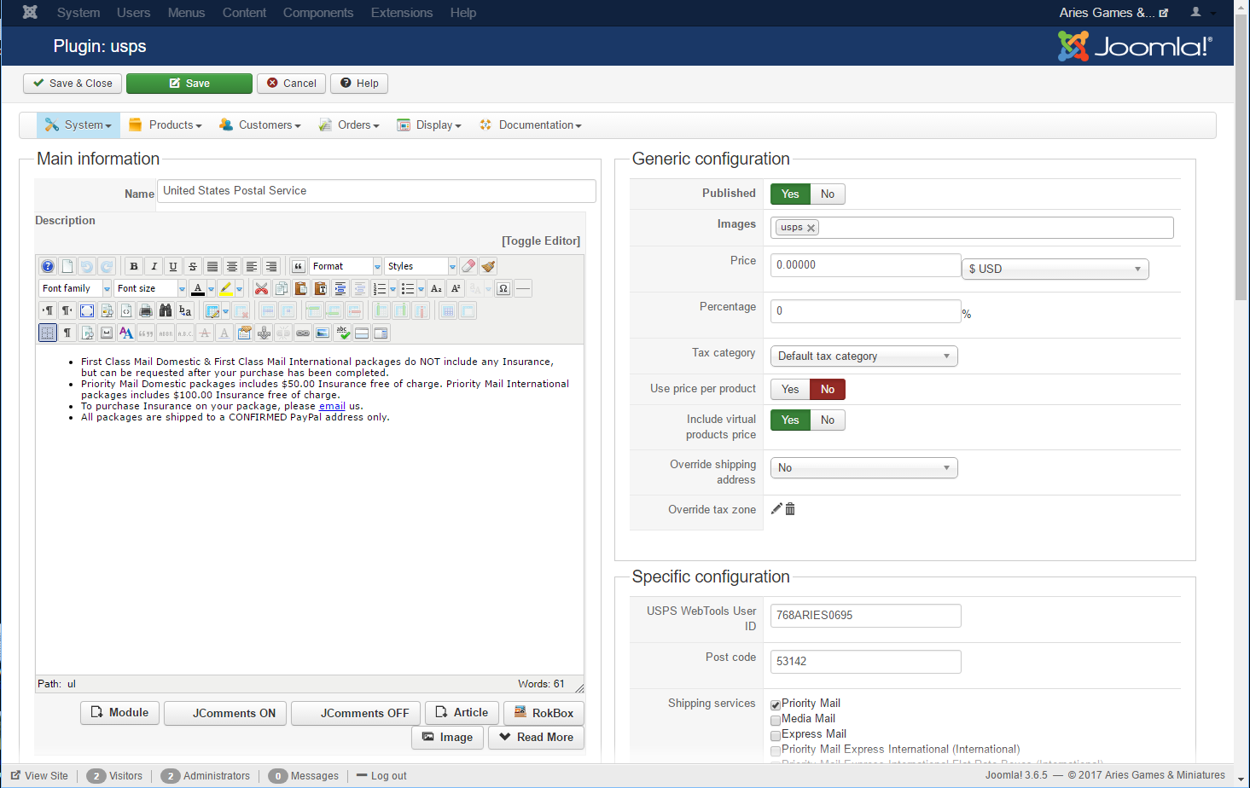Cut selection with the scissors icon
Viewport: 1250px width, 788px height.
(x=261, y=288)
